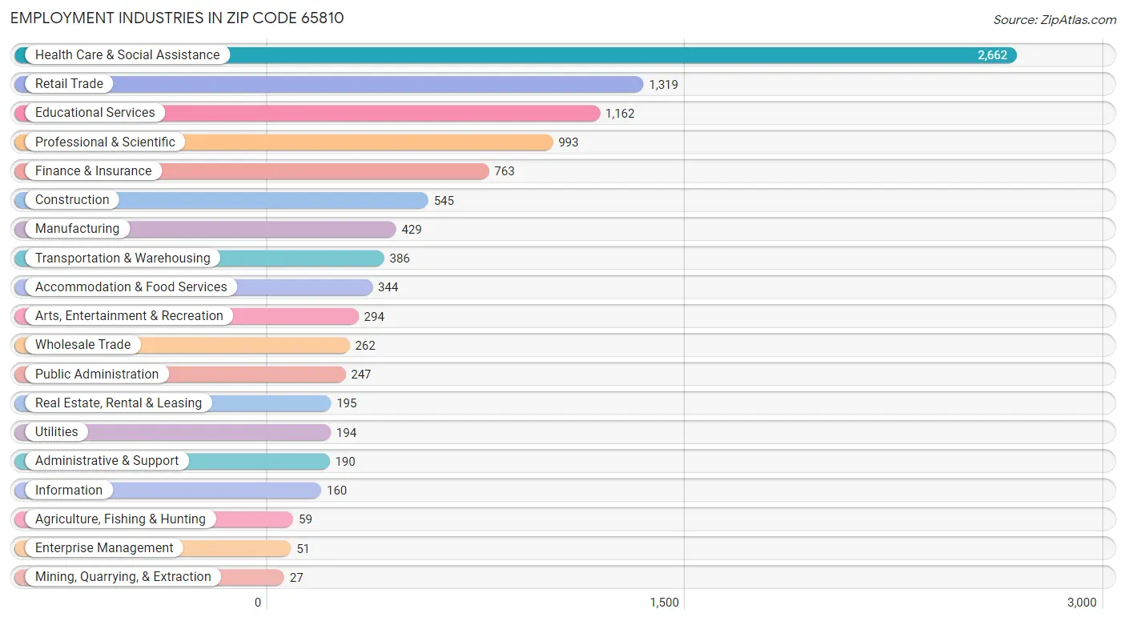Click the Wholesale Trade label
Image resolution: width=1126 pixels, height=621 pixels.
coord(82,345)
